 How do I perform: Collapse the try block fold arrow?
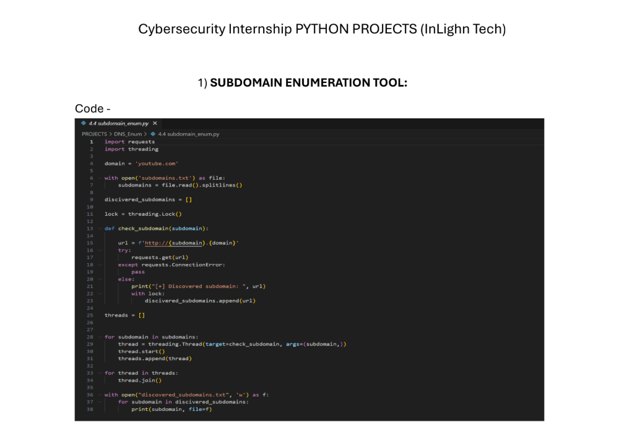pos(99,250)
